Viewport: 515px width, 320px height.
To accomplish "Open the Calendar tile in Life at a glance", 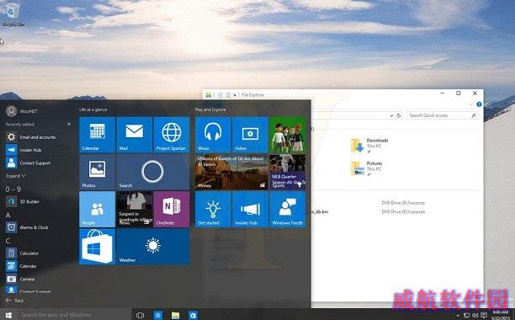I will pyautogui.click(x=98, y=135).
